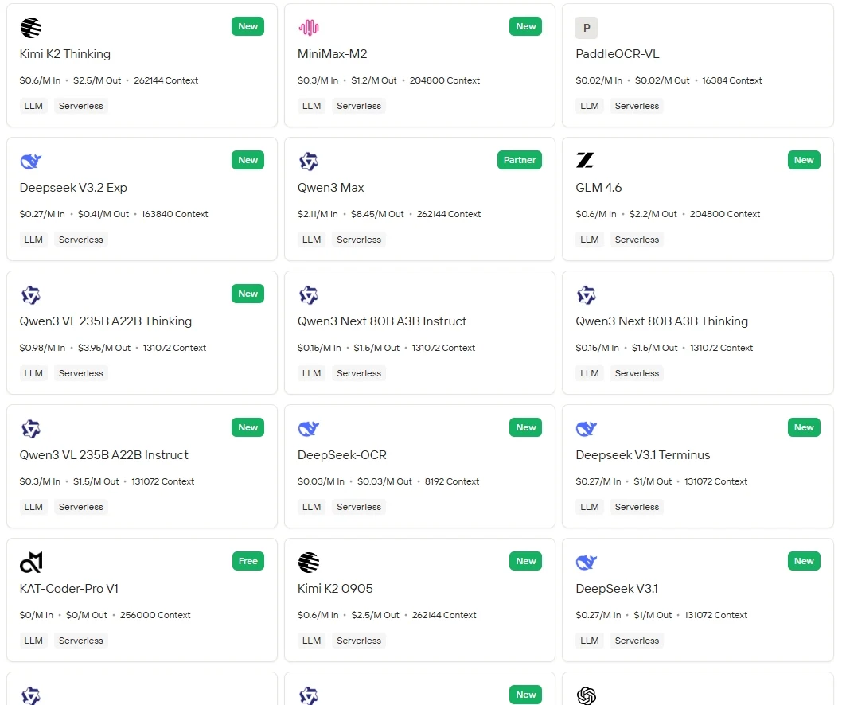Open the Kimi K2 0905 model title
Viewport: 842px width, 705px height.
click(335, 589)
